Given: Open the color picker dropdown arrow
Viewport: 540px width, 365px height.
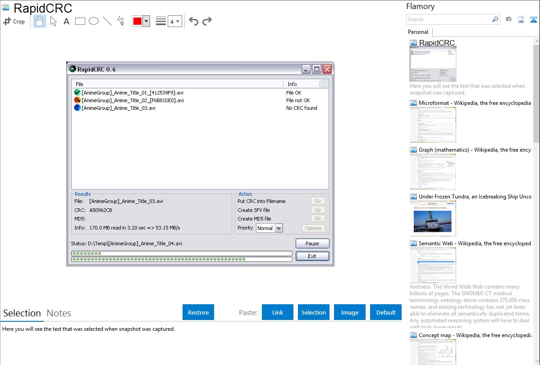Looking at the screenshot, I should pos(146,21).
